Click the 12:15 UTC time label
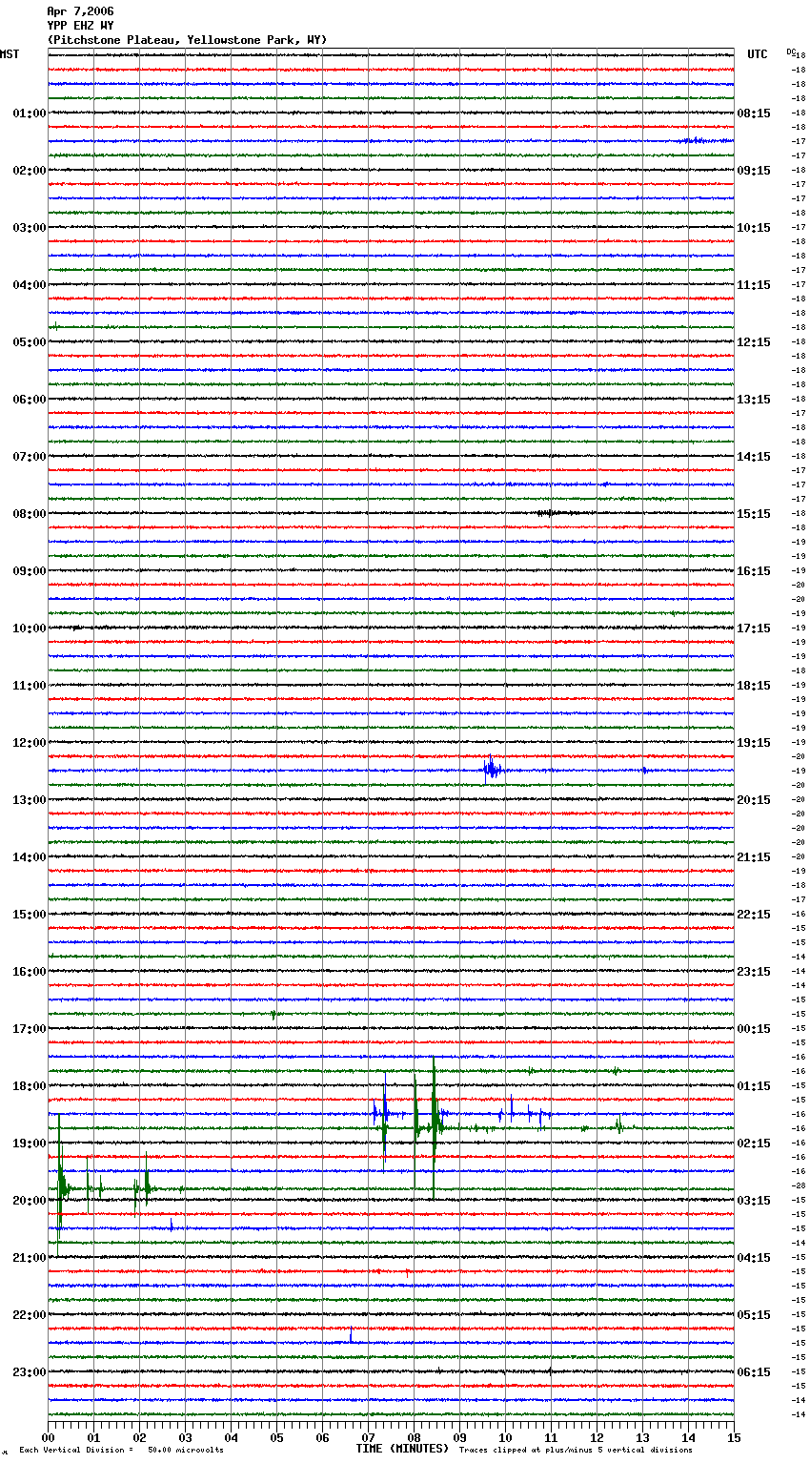The width and height of the screenshot is (810, 1463). 754,342
